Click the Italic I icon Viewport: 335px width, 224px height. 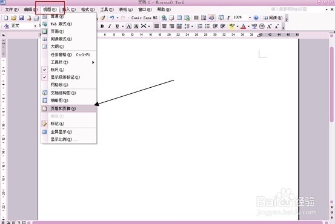(110, 26)
